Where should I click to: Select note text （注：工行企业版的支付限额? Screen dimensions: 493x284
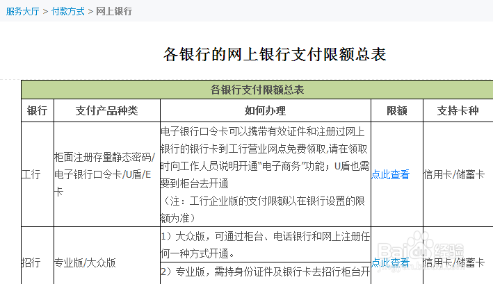(263, 209)
